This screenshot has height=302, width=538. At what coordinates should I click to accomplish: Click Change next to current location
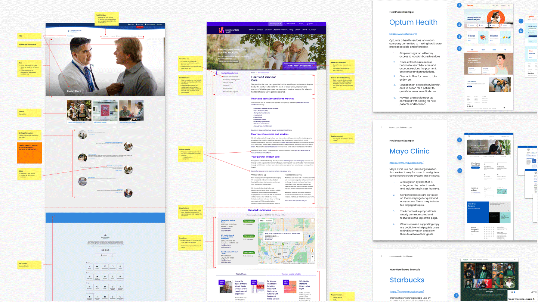pos(278,215)
